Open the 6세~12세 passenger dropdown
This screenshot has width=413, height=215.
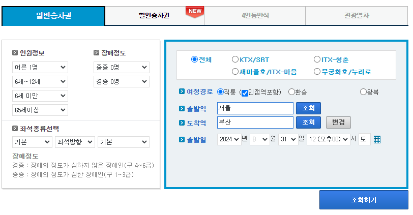pos(40,82)
